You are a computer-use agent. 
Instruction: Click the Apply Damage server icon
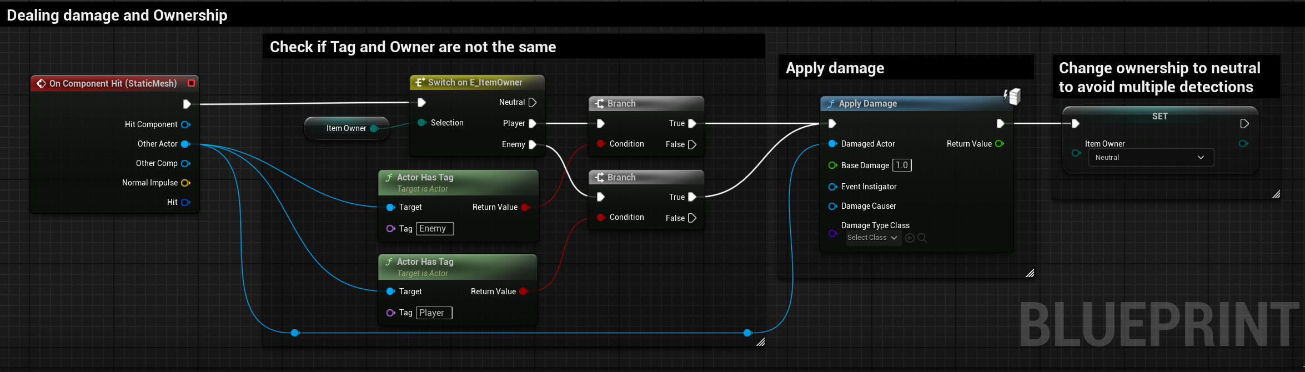tap(1013, 97)
